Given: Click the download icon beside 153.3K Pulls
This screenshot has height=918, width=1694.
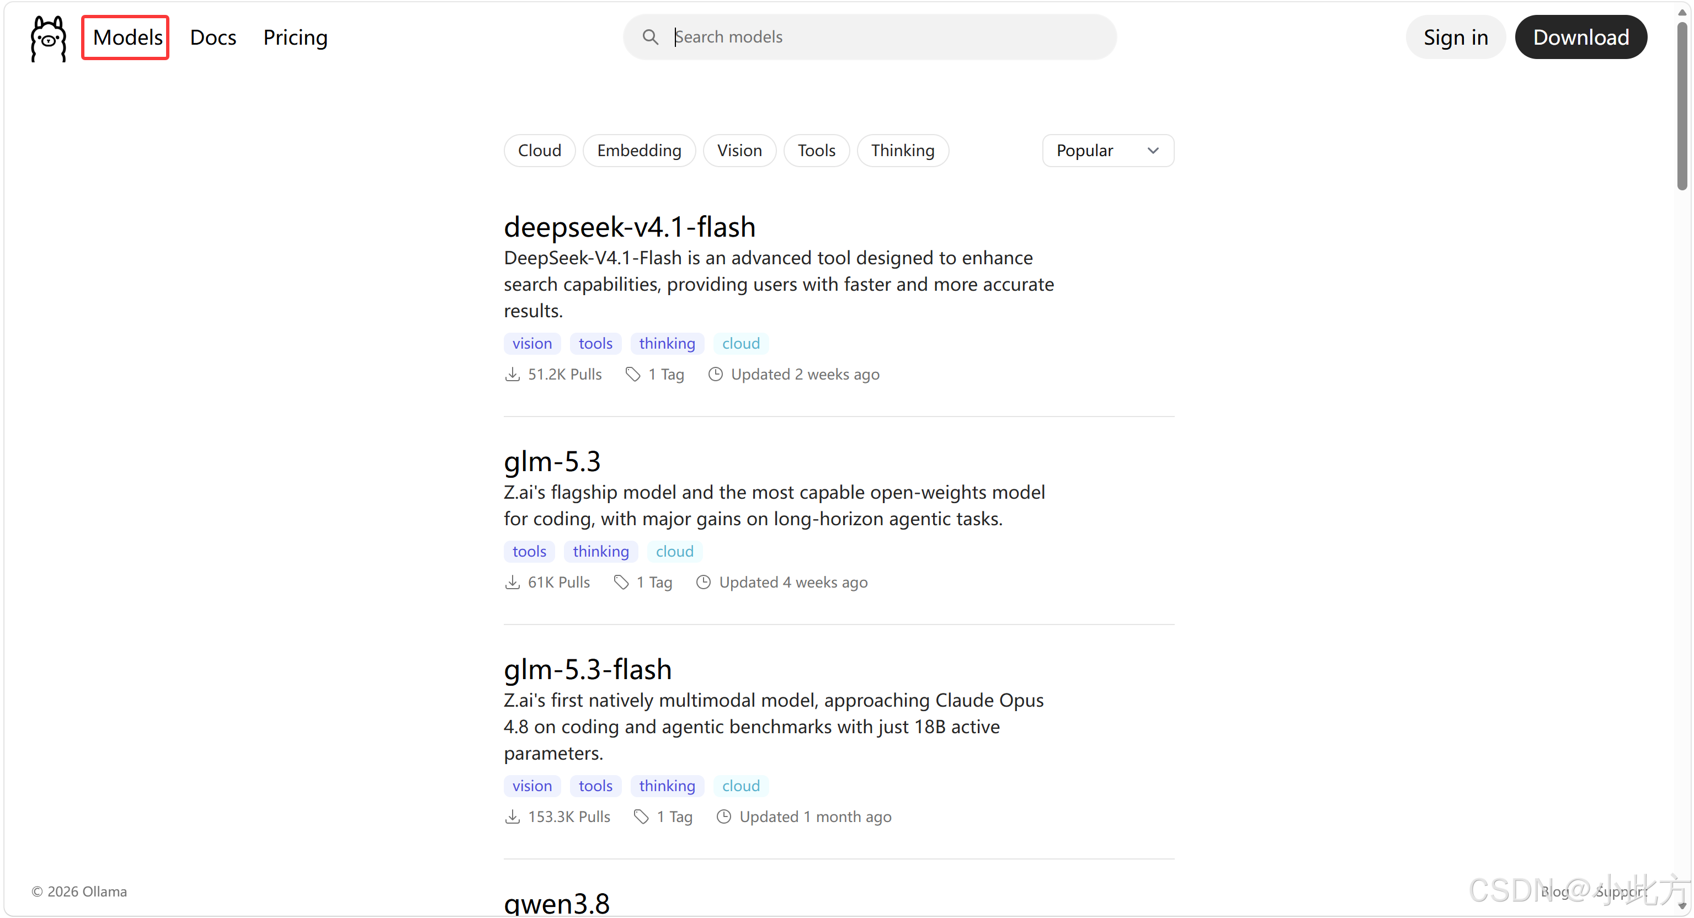Looking at the screenshot, I should pos(512,816).
